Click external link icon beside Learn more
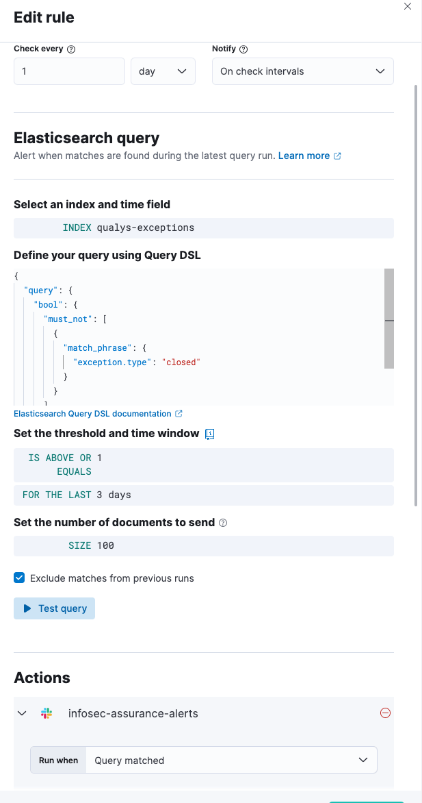The width and height of the screenshot is (422, 803). [x=336, y=156]
